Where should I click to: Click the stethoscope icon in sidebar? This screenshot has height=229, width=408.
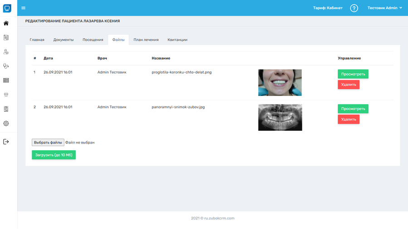coord(6,66)
